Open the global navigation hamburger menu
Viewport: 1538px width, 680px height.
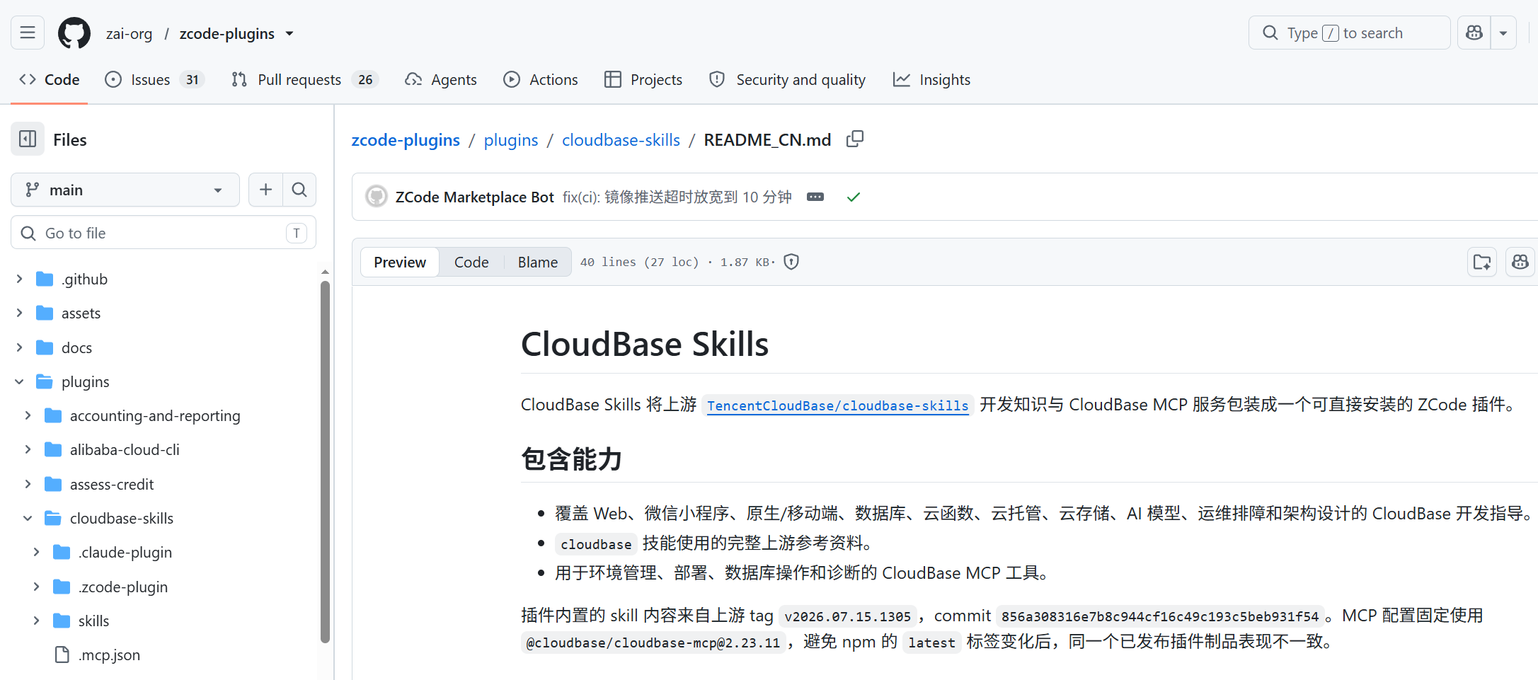(28, 33)
